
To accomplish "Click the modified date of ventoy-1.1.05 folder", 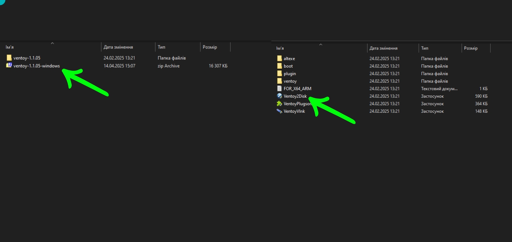I will (119, 58).
